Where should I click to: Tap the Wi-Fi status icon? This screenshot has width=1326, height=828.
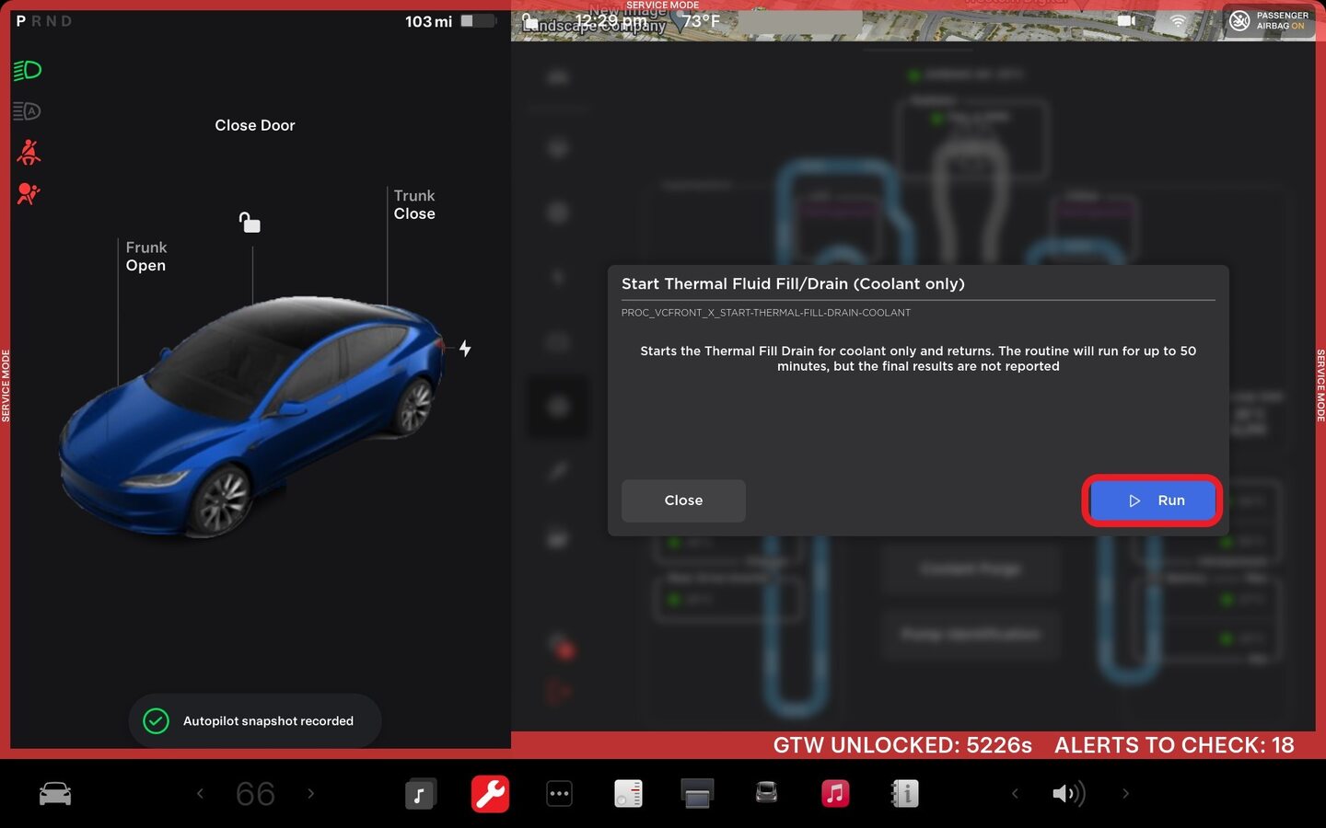coord(1178,20)
